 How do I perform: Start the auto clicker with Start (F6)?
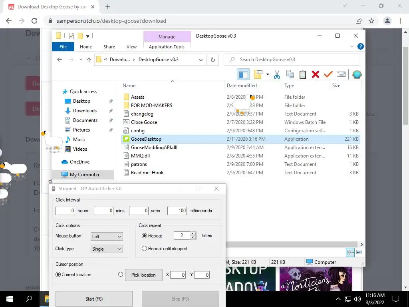94,299
